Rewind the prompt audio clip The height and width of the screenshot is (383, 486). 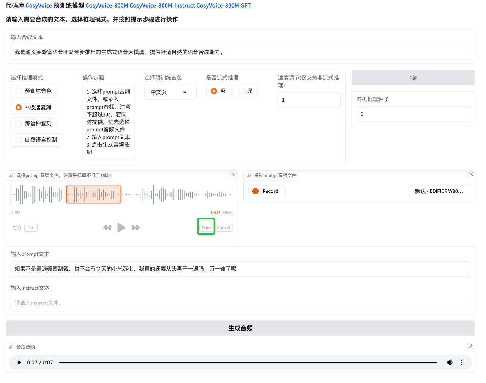click(107, 227)
